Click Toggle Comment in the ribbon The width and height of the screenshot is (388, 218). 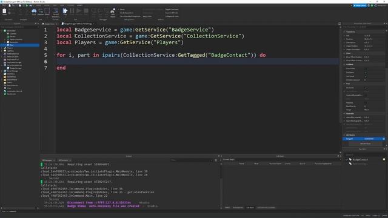tap(172, 10)
